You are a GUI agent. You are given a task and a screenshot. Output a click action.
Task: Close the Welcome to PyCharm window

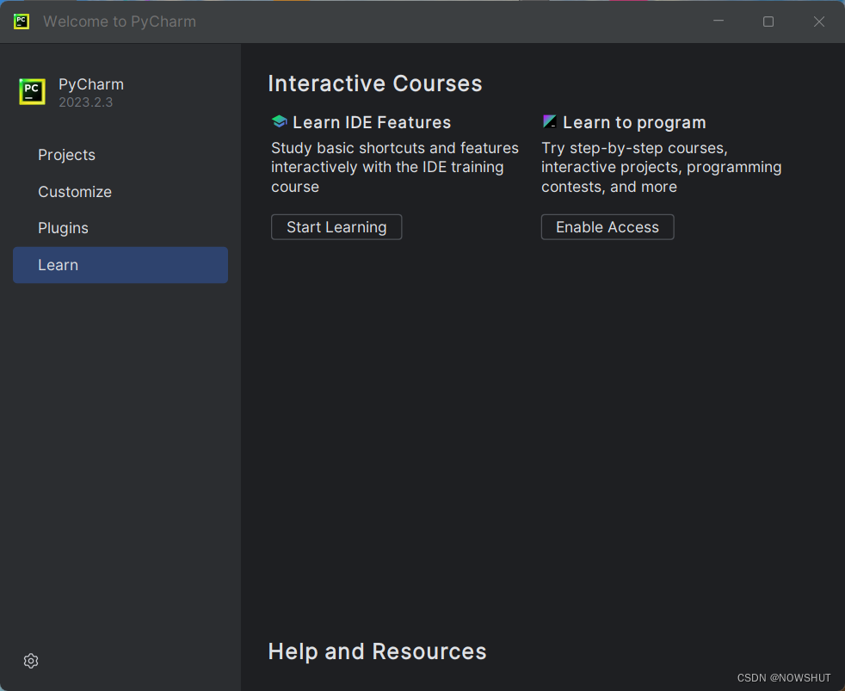pos(819,22)
